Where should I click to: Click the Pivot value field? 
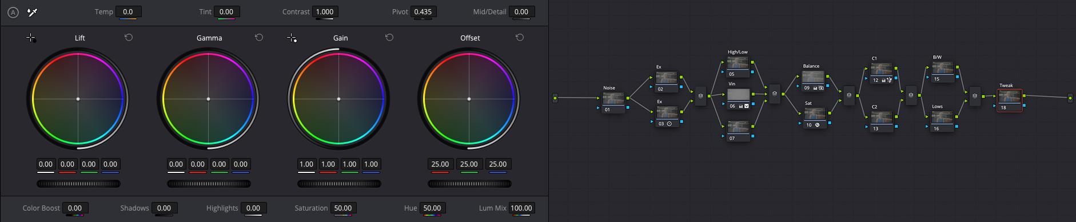423,11
